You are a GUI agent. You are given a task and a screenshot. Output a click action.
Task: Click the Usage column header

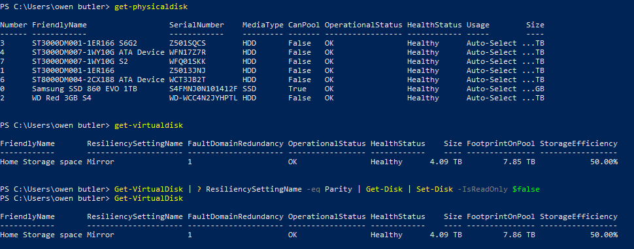click(478, 25)
